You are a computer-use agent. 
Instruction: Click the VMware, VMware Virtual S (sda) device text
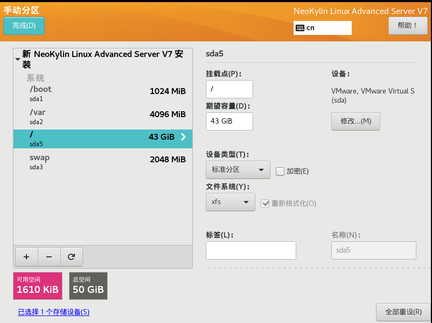coord(373,95)
